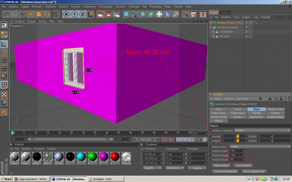The width and height of the screenshot is (292, 182).
Task: Open the Dimensione coordinate dropdown
Action: pos(175,168)
